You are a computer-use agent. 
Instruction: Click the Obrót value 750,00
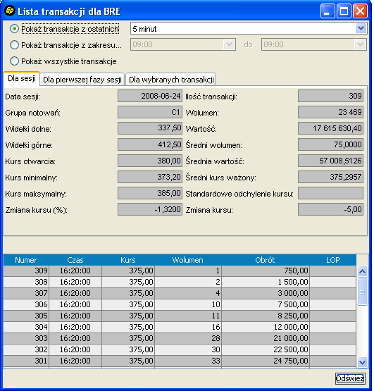coord(266,271)
